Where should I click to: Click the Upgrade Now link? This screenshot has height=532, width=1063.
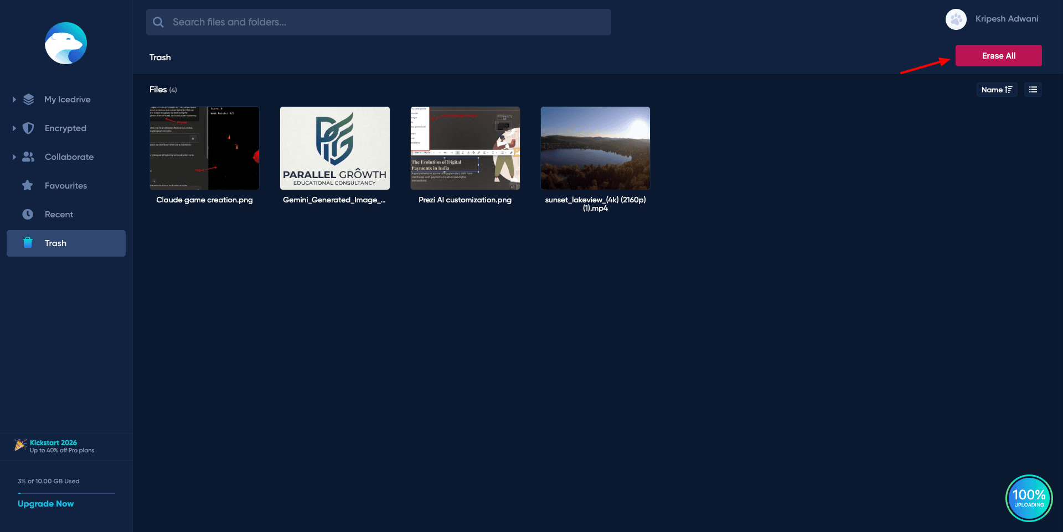45,504
